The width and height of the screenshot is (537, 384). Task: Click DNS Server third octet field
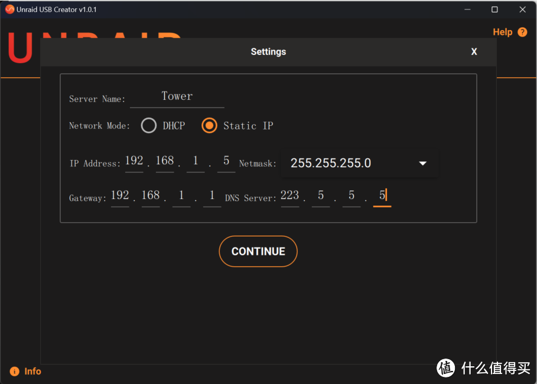352,196
